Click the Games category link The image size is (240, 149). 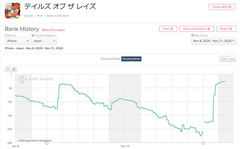click(x=28, y=16)
